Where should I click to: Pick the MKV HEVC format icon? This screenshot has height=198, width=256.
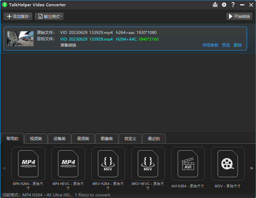(x=148, y=164)
